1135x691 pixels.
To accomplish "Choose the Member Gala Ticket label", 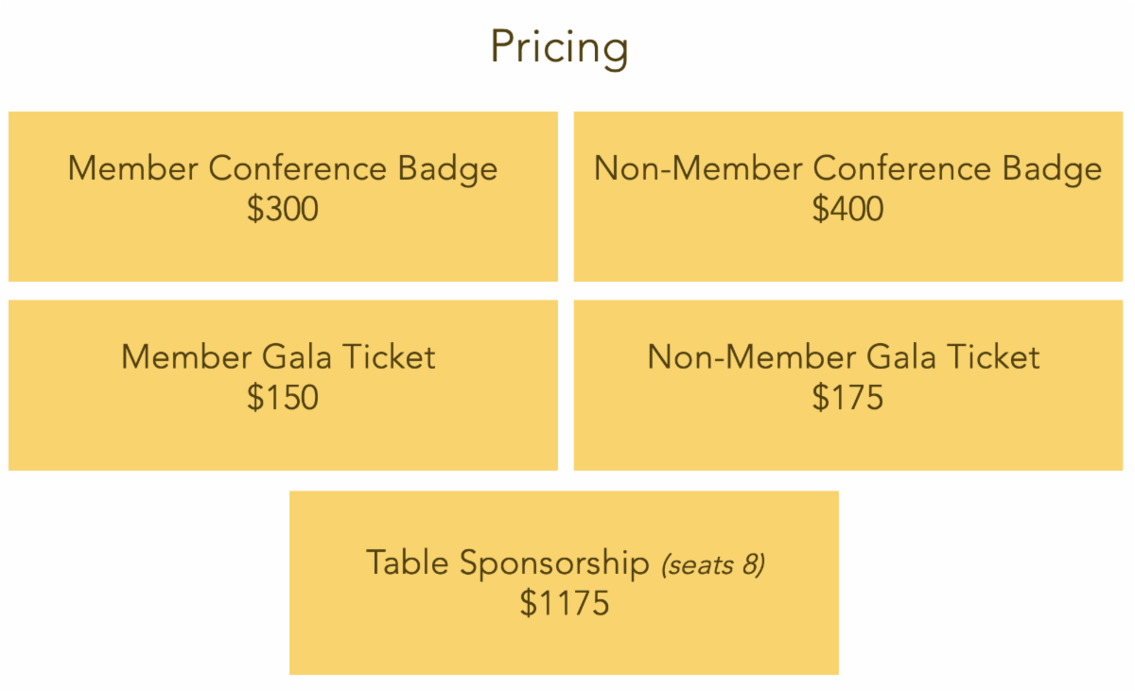I will click(278, 356).
